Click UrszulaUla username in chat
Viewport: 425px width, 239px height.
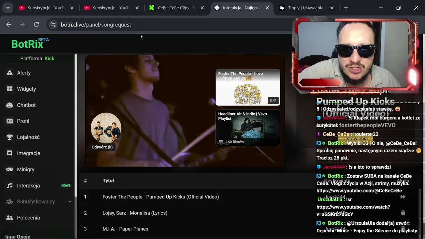coord(330,199)
